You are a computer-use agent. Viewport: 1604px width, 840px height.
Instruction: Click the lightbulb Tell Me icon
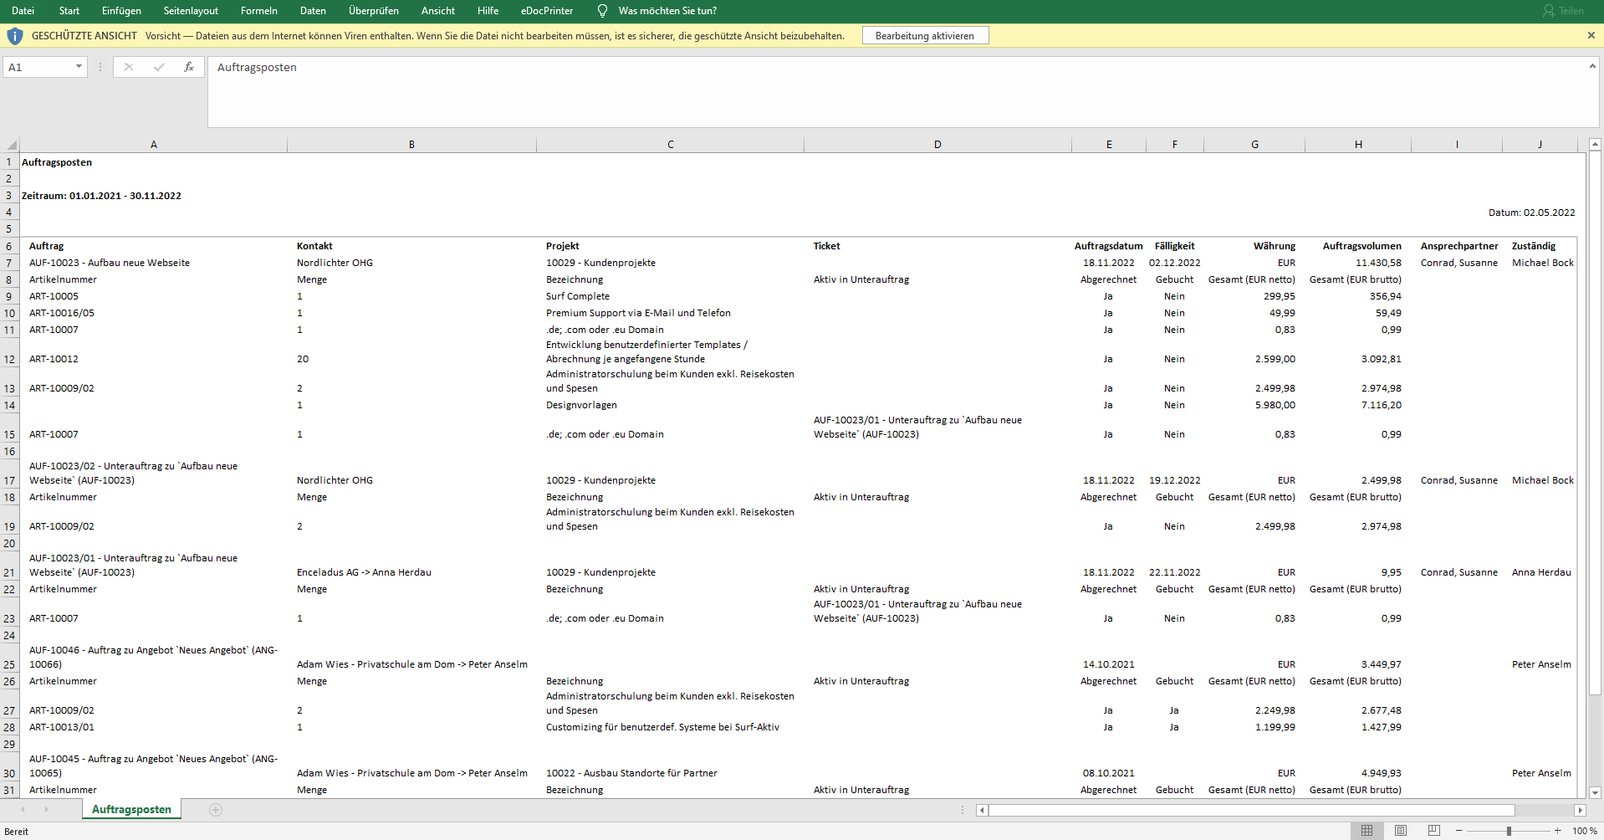tap(602, 11)
